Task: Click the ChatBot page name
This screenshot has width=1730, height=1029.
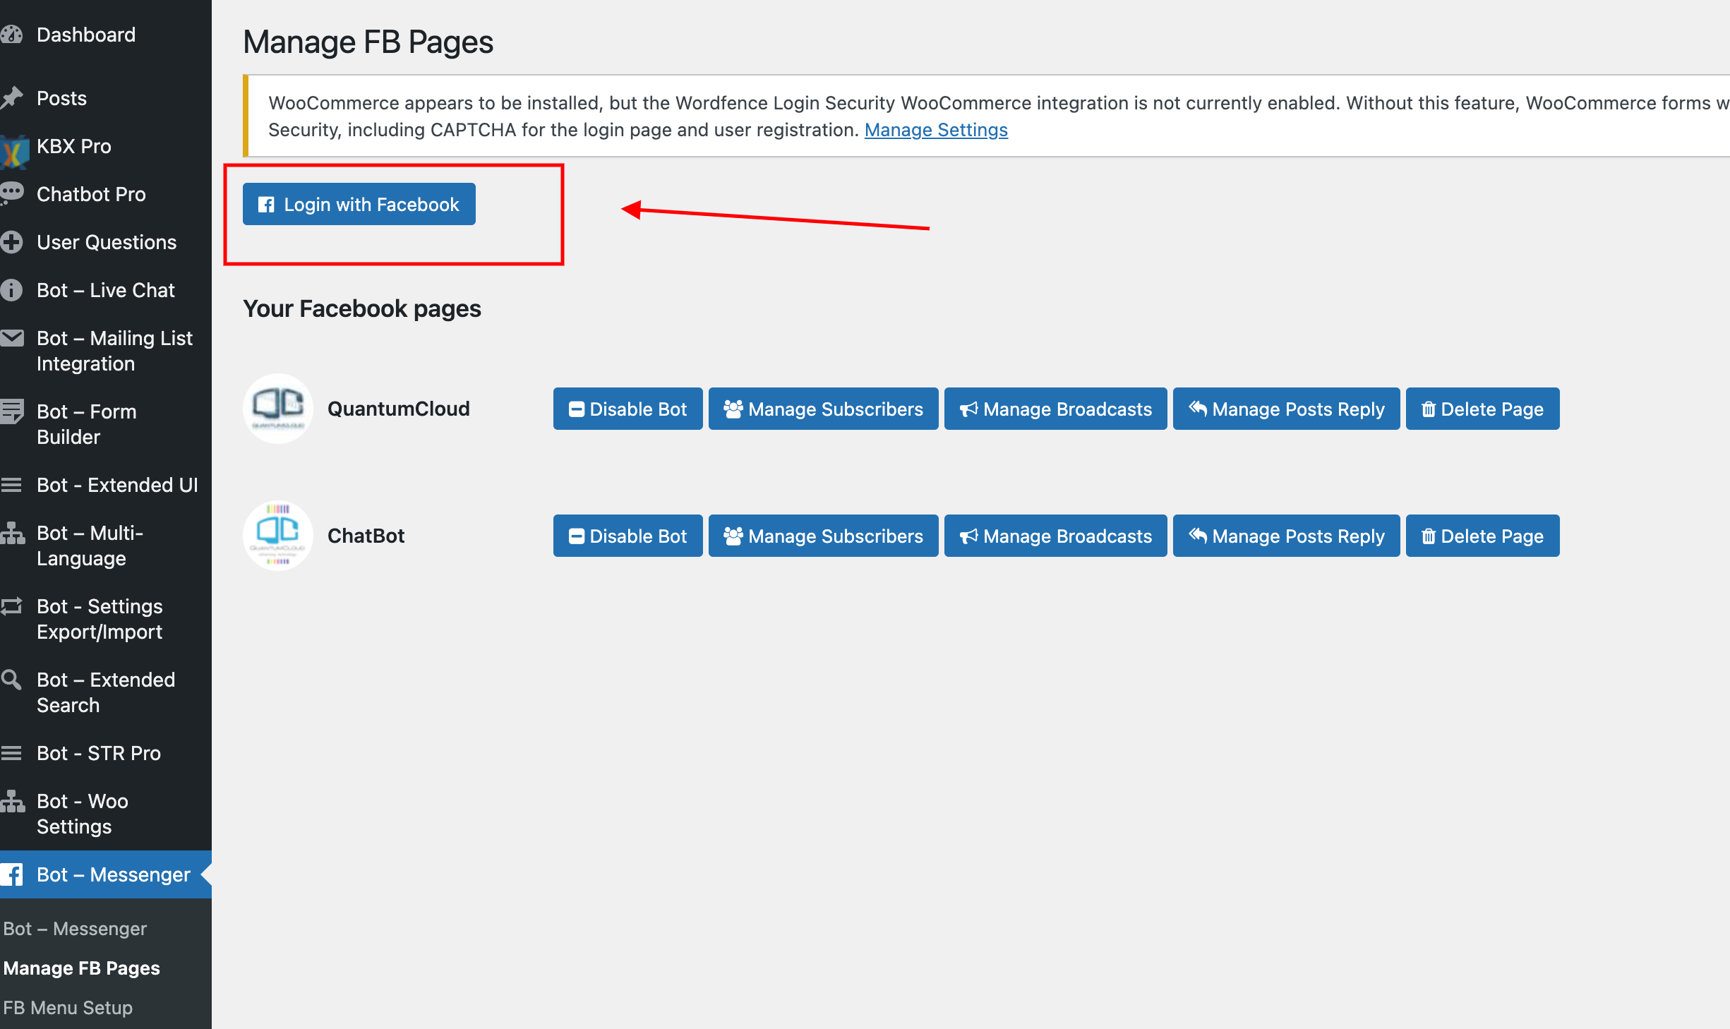Action: 366,536
